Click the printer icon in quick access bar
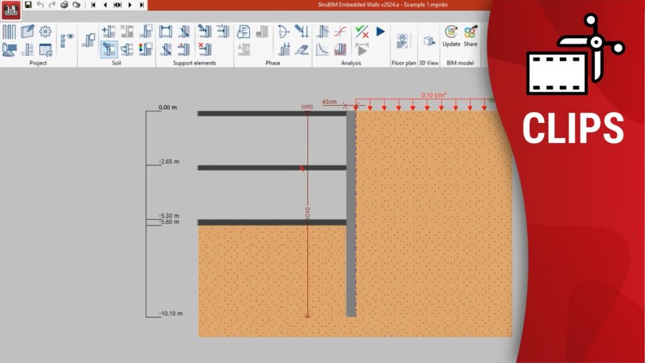 click(64, 4)
